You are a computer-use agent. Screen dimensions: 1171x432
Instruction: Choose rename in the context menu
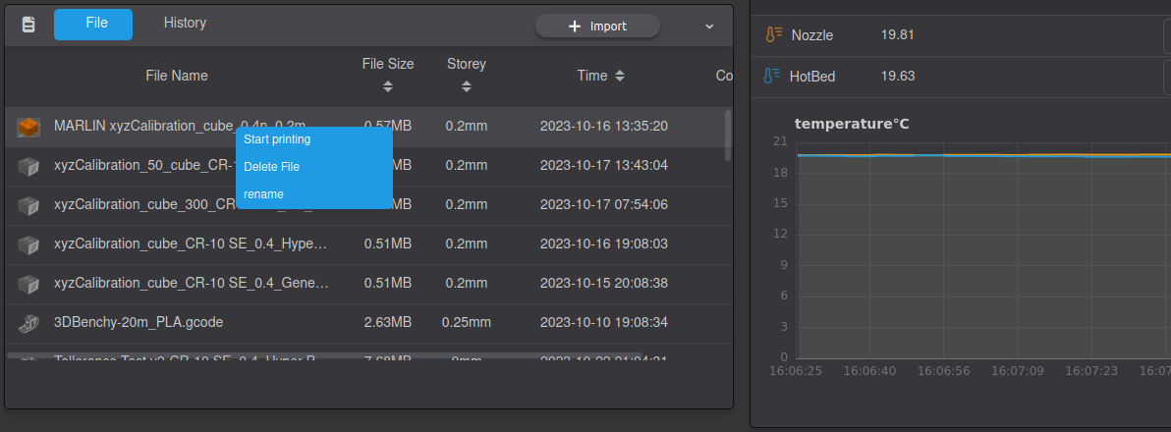[263, 194]
